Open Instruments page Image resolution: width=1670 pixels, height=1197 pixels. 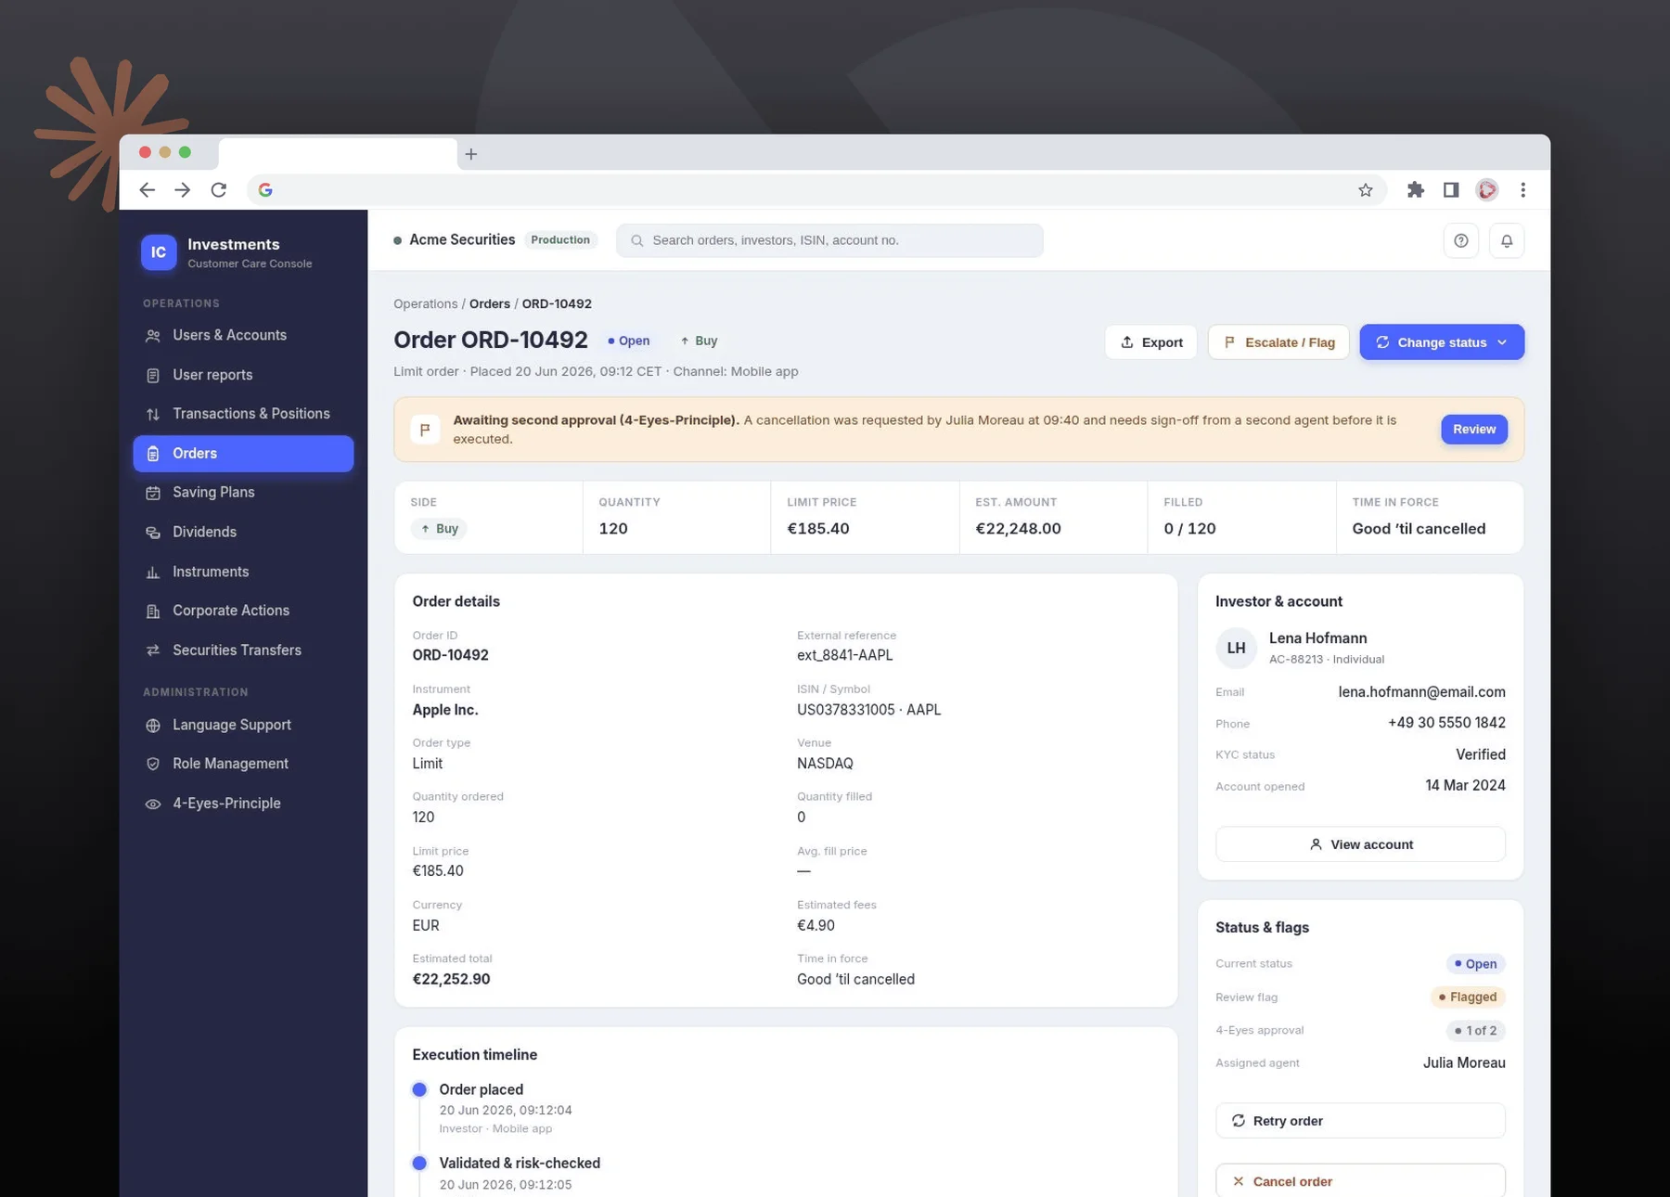click(x=243, y=572)
